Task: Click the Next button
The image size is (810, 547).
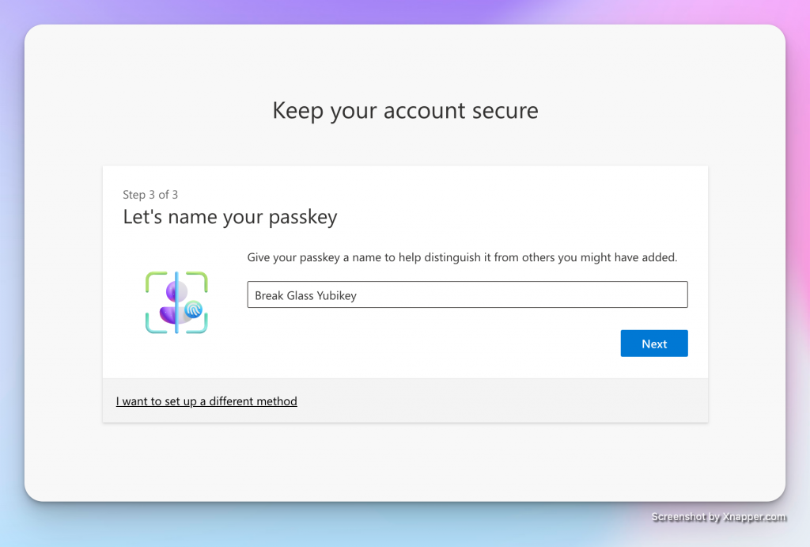Action: pos(653,344)
